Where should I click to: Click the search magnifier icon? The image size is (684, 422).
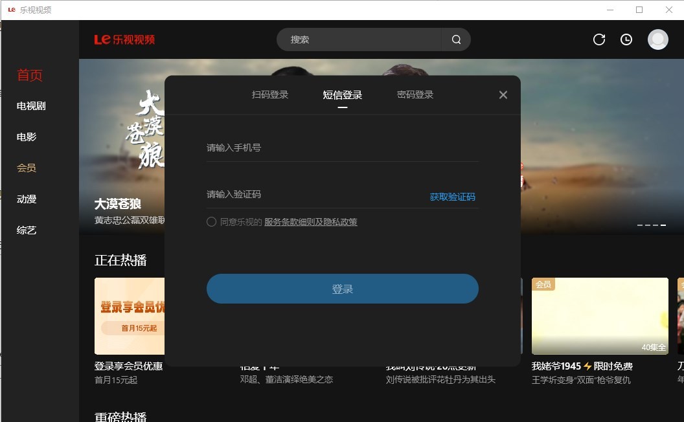coord(457,39)
